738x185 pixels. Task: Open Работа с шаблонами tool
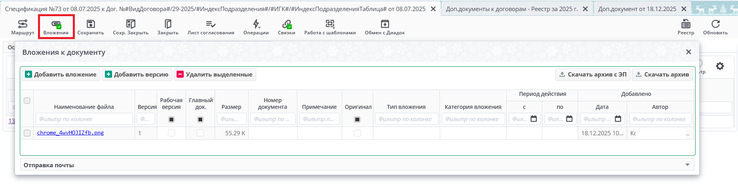[330, 27]
